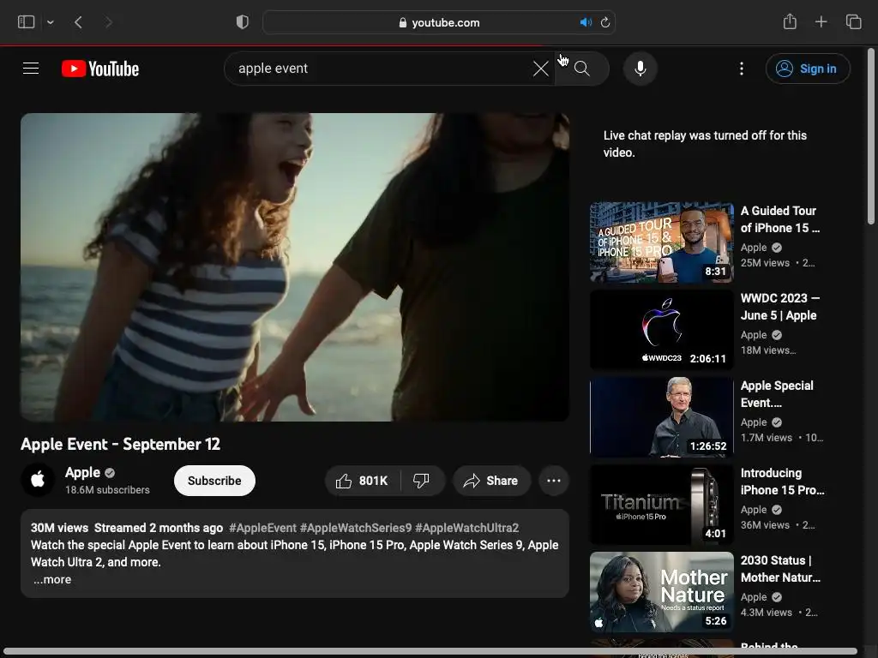Show the tab overview icon
The width and height of the screenshot is (878, 658).
[x=854, y=21]
